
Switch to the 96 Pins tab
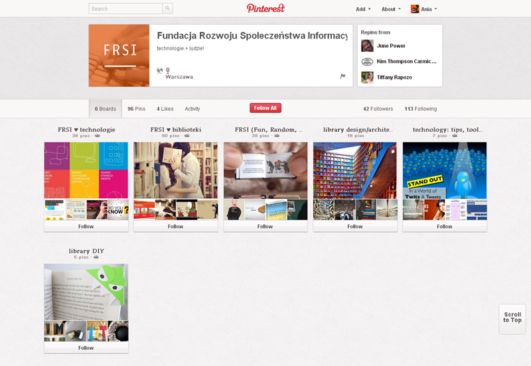coord(137,109)
